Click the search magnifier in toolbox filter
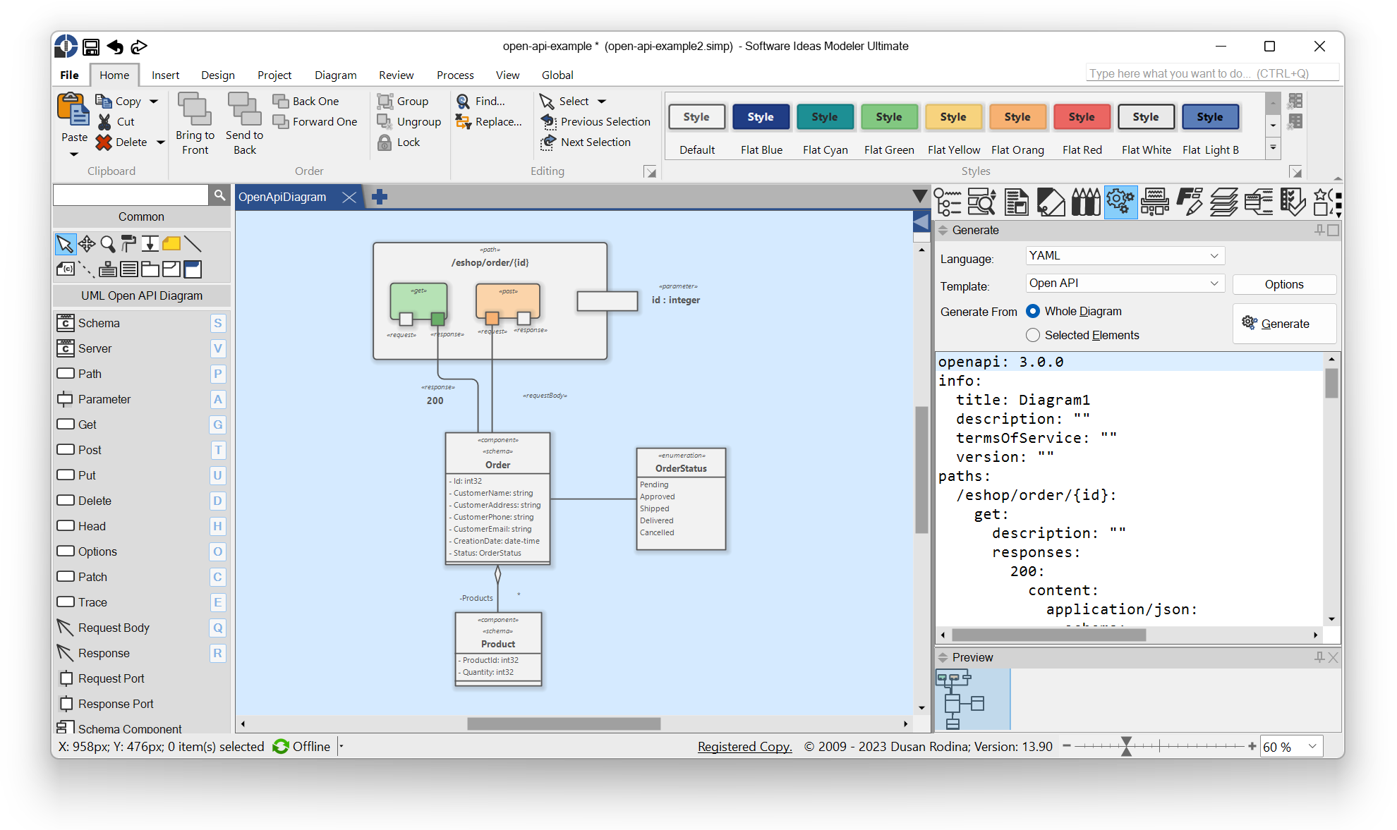 pyautogui.click(x=219, y=195)
